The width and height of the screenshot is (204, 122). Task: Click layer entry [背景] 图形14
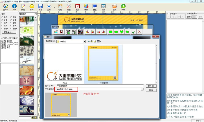[7, 41]
